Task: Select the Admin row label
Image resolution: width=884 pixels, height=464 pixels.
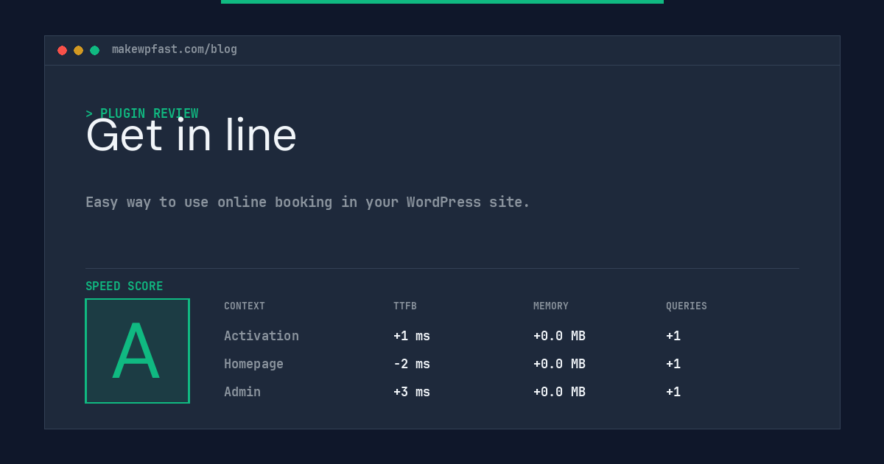Action: (x=242, y=392)
